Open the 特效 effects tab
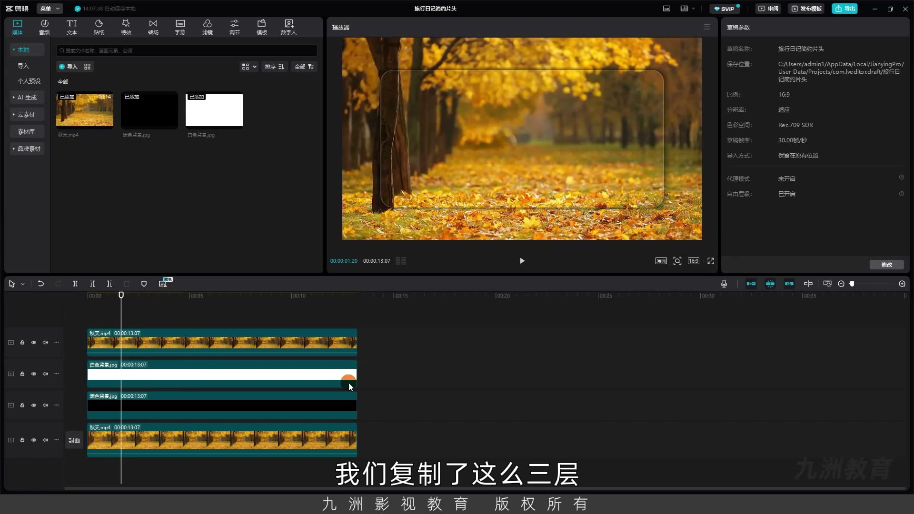 126,27
